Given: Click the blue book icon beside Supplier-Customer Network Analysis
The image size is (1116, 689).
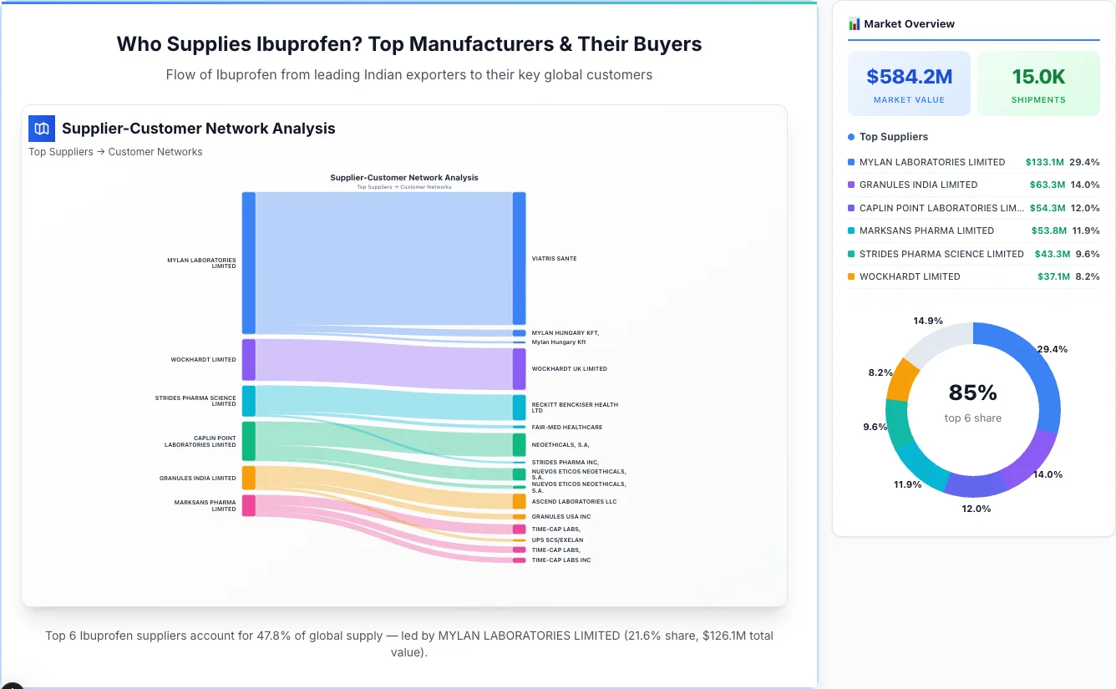Looking at the screenshot, I should (x=41, y=129).
